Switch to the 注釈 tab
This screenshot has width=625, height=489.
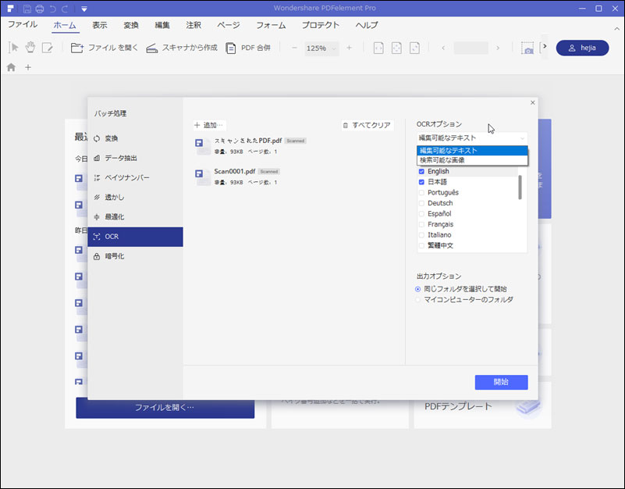point(194,25)
